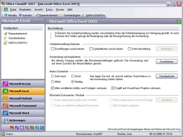Open the Datei menu
Viewport: 183px width, 137px height.
point(13,9)
